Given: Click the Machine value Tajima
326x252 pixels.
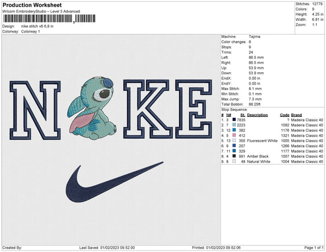Looking at the screenshot, I should pos(254,36).
